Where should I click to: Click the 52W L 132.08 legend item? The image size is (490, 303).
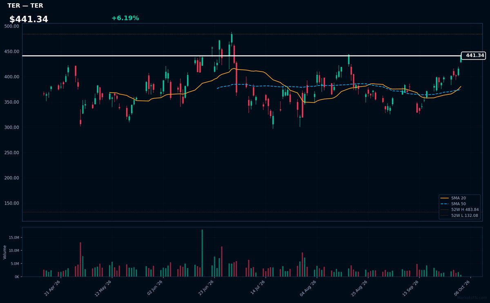[x=460, y=216]
